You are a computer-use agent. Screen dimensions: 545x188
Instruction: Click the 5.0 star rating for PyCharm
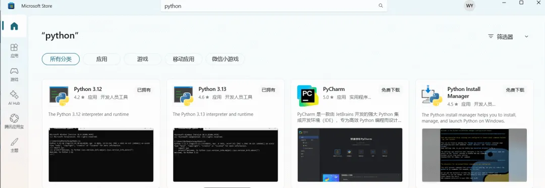(x=328, y=98)
